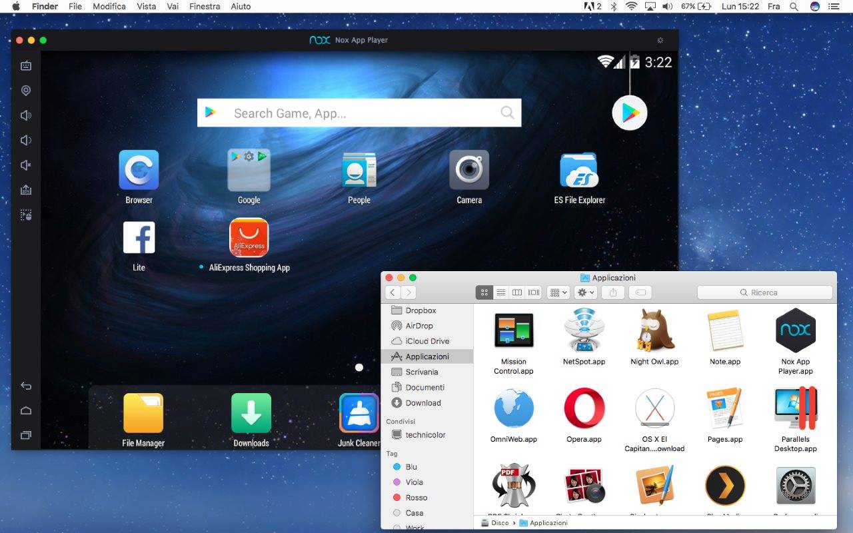Open the AliExpress Shopping App

[x=249, y=238]
